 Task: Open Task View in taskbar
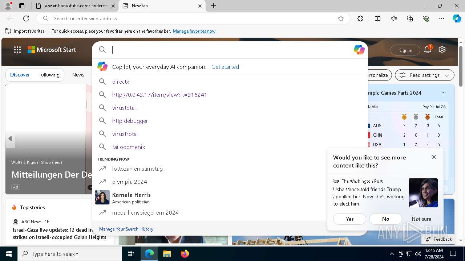point(131,254)
